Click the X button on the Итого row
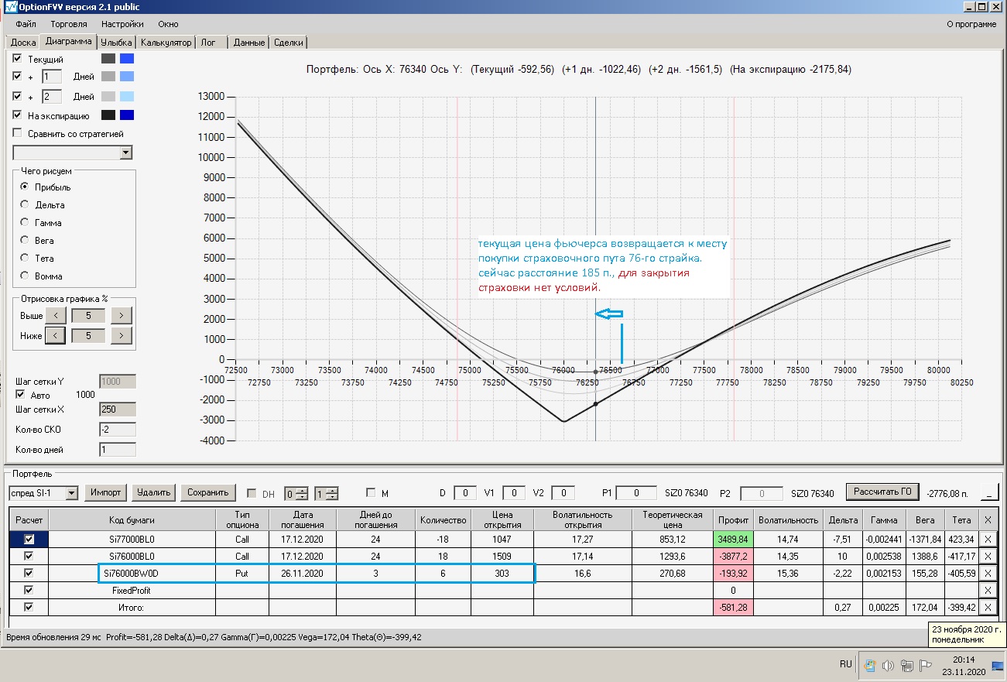The height and width of the screenshot is (682, 1007). 988,607
